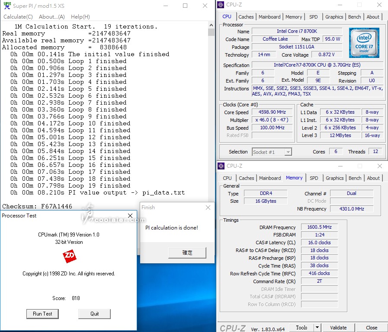
Task: Open the Selection dropdown showing Socket #1
Action: pos(272,152)
